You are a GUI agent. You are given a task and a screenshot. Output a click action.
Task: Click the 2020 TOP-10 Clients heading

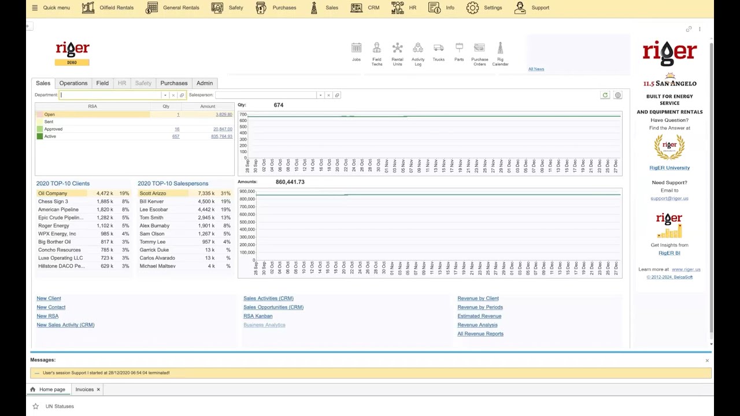point(63,183)
